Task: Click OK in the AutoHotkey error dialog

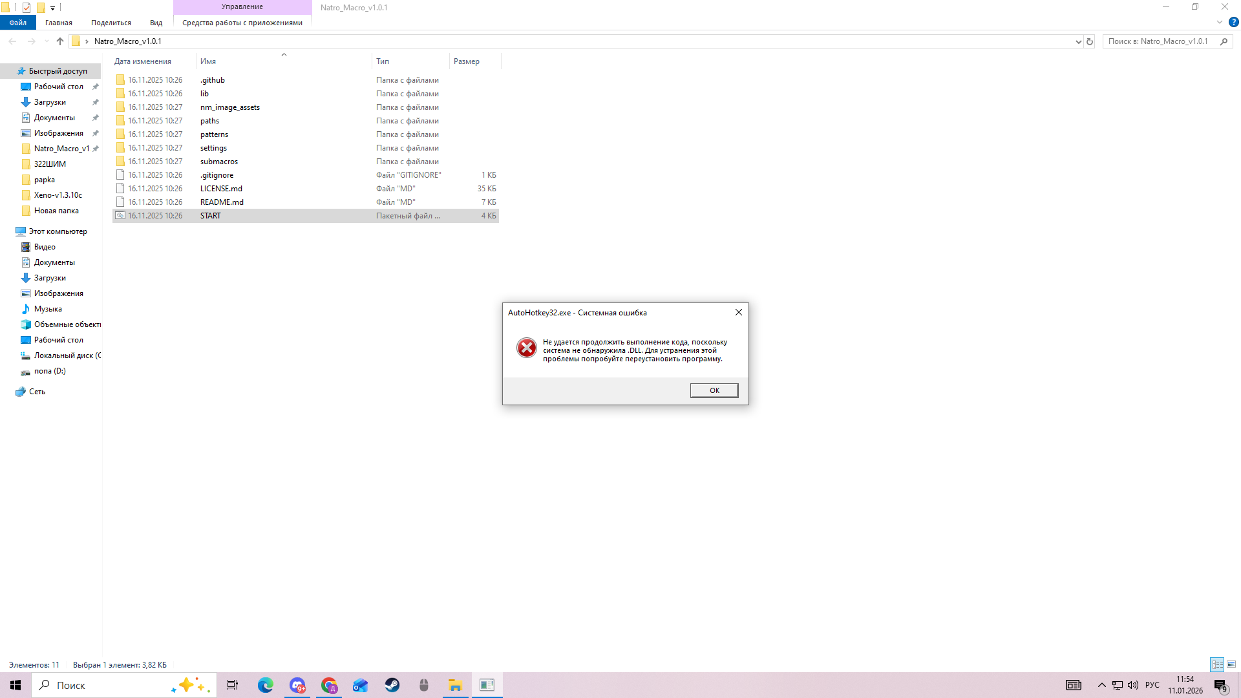Action: point(714,390)
